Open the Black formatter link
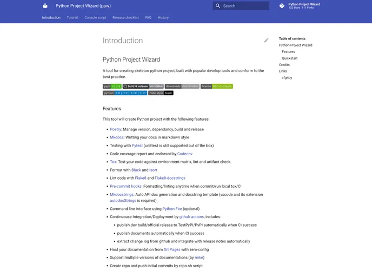Screen dimensions: 372x277 (x=136, y=170)
